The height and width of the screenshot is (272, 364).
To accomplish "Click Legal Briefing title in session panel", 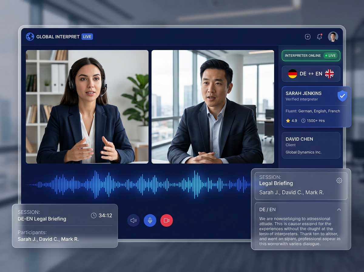I will [276, 183].
